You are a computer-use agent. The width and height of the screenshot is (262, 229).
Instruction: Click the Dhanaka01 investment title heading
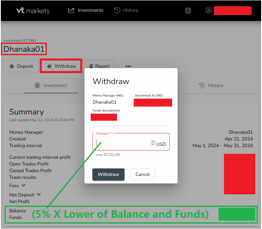click(24, 49)
